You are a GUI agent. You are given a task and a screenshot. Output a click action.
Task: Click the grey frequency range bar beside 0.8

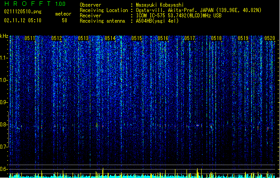(x=9, y=129)
